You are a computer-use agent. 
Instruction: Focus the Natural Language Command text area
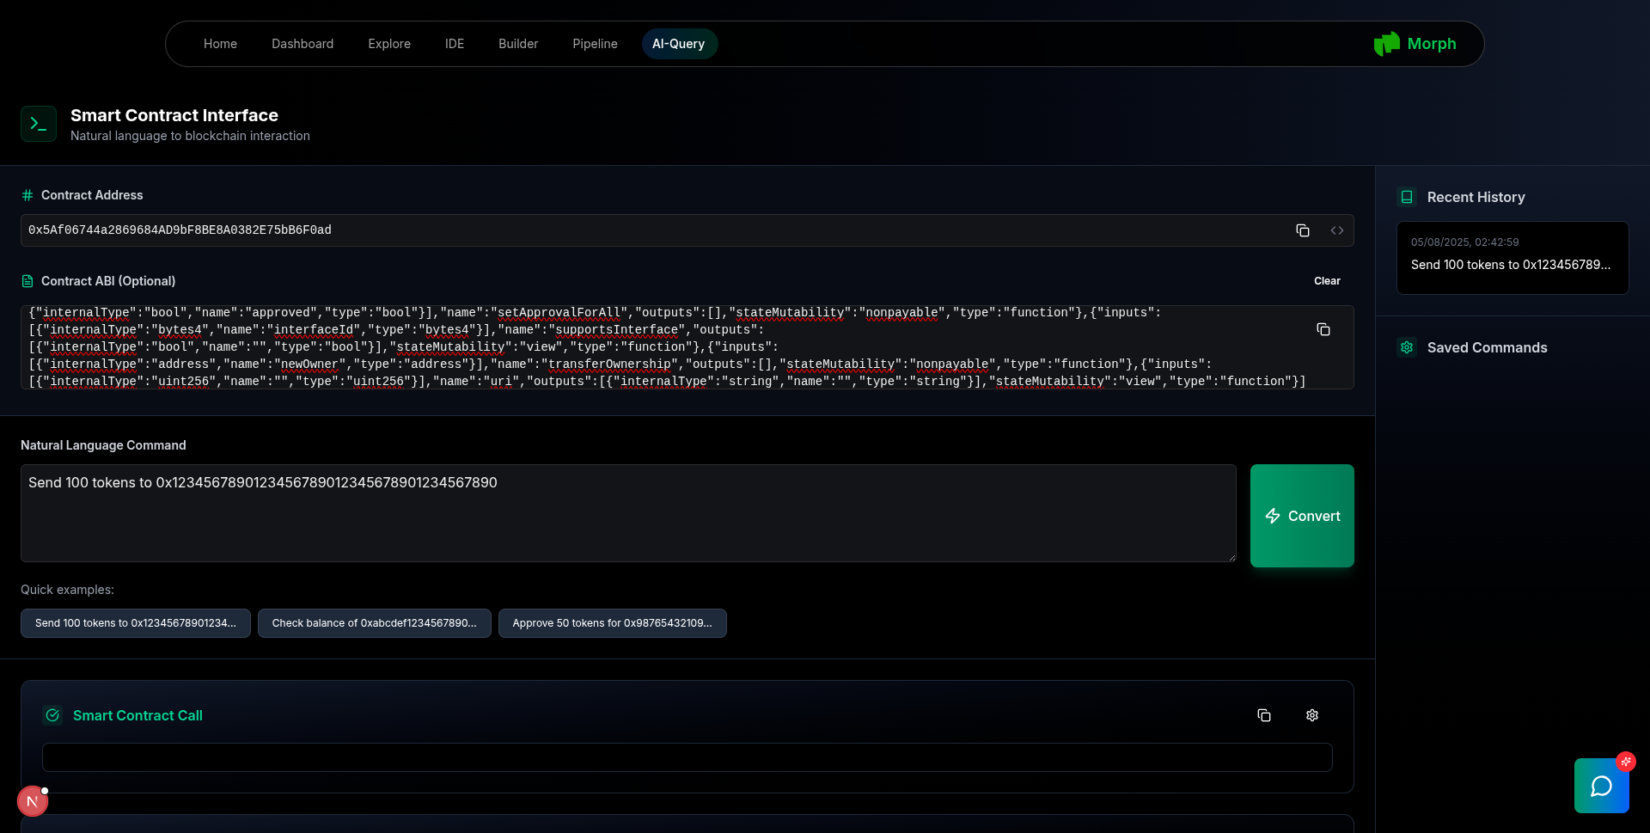point(627,513)
